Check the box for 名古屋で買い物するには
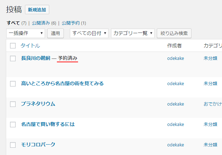This screenshot has height=155, width=222. pyautogui.click(x=13, y=125)
